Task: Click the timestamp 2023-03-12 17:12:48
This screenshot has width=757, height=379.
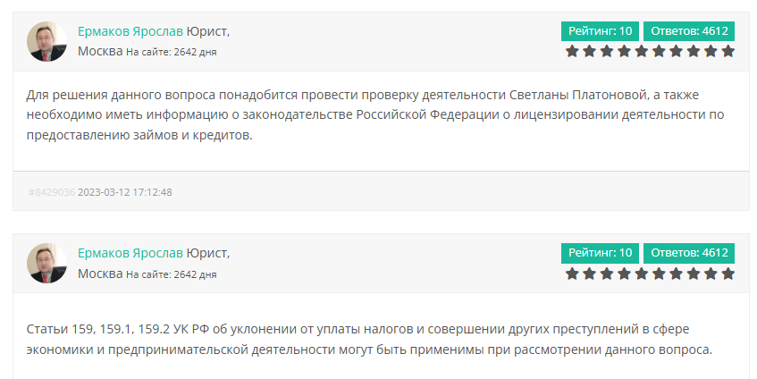Action: click(x=125, y=192)
